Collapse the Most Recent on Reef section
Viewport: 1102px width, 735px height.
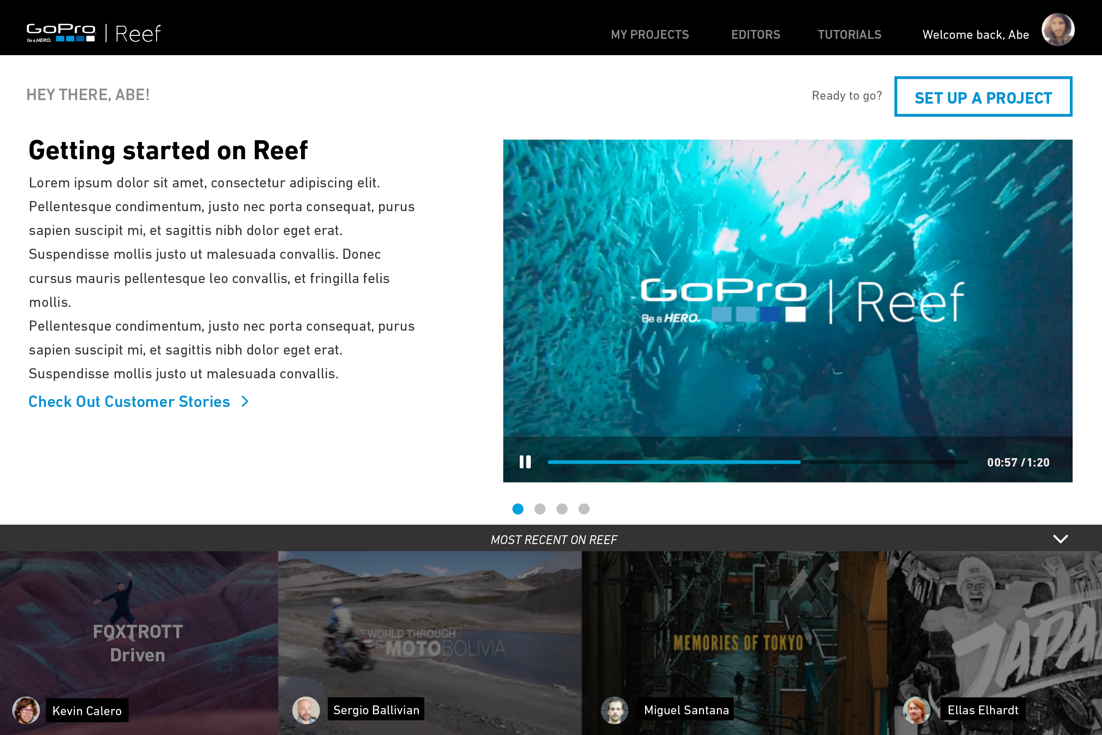[x=1060, y=539]
